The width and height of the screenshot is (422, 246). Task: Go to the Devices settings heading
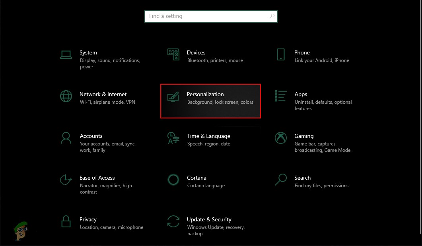click(196, 53)
